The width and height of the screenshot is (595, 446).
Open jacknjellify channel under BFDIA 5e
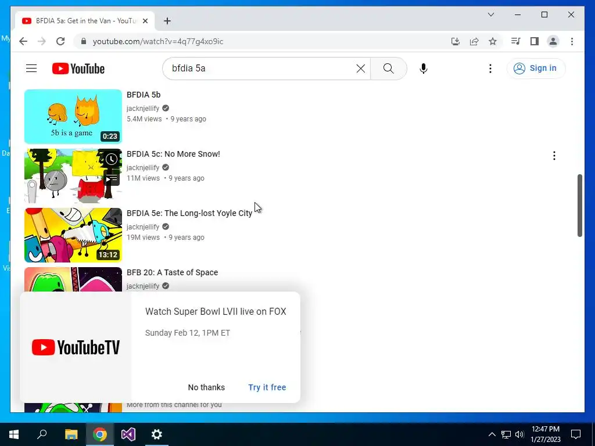[143, 227]
